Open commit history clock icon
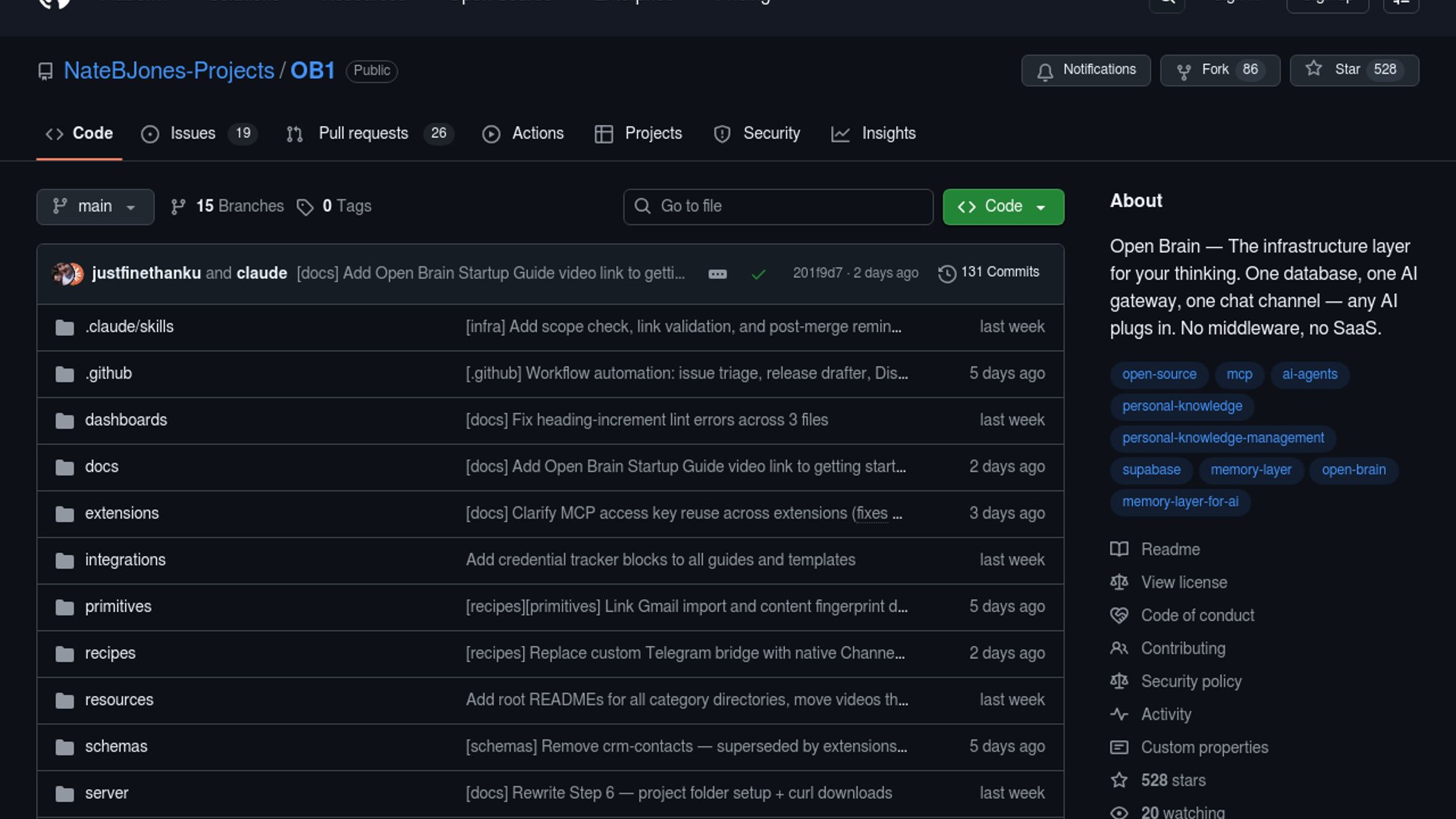1456x819 pixels. (x=946, y=274)
